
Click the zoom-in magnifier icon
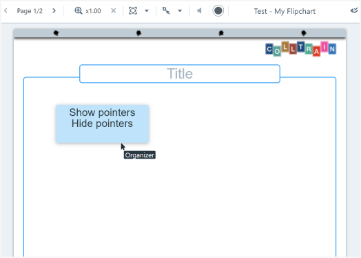(79, 11)
